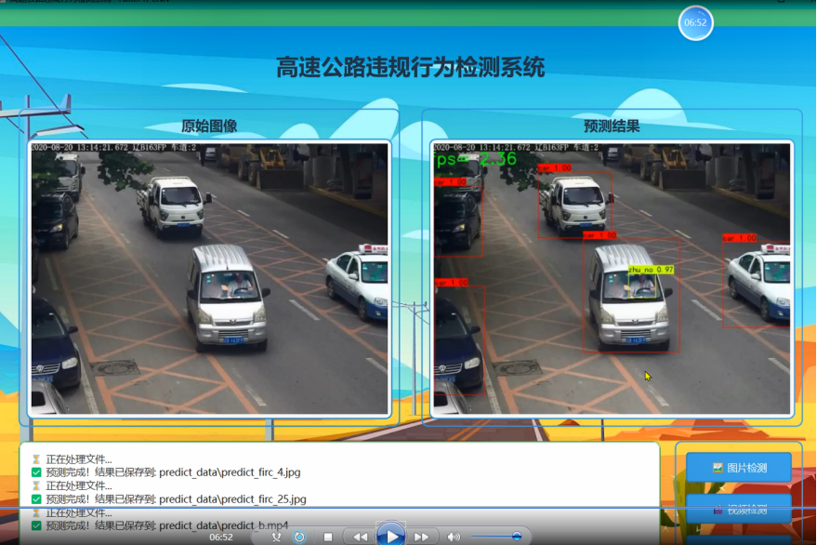Click the log line 'predict_data\predict_b.mp4'
Image resolution: width=817 pixels, height=545 pixels.
223,525
